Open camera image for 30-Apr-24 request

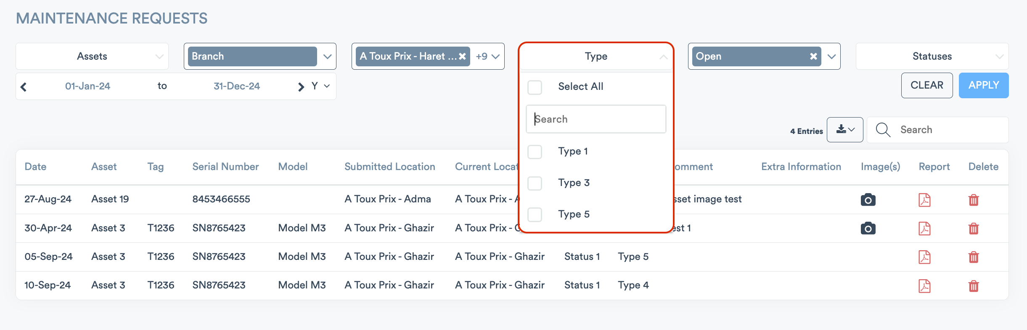click(x=868, y=228)
